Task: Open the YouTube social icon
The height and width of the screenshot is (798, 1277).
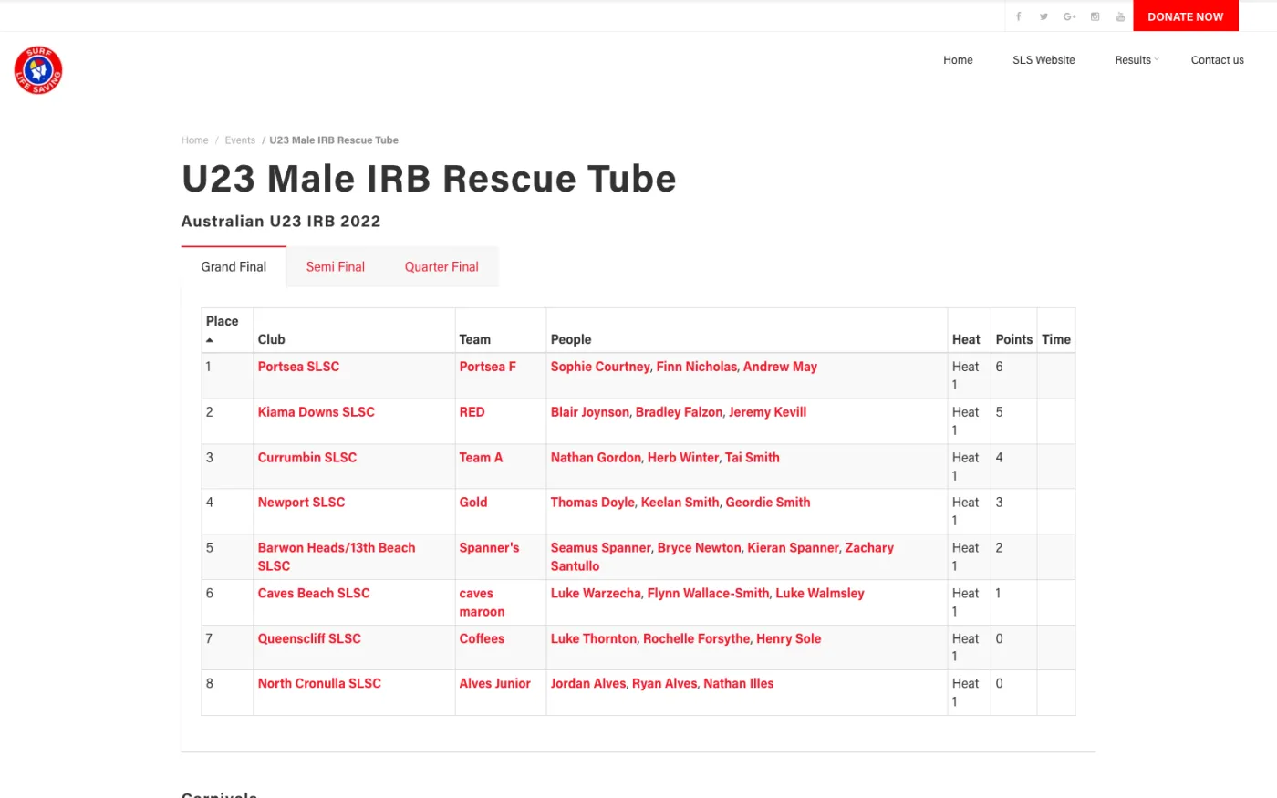Action: coord(1120,16)
